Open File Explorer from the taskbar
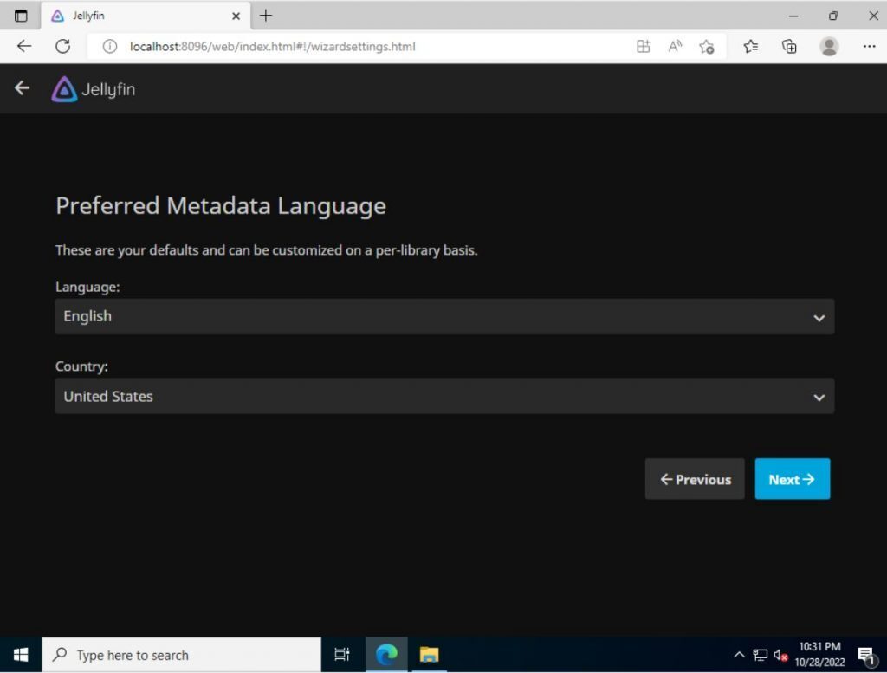The width and height of the screenshot is (887, 673). click(428, 655)
